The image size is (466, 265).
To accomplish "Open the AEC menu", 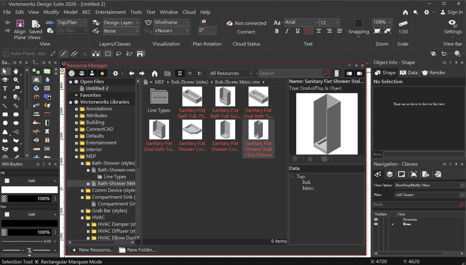I will coord(86,12).
